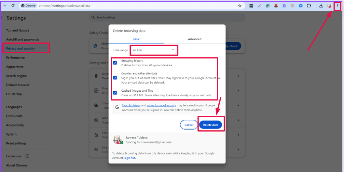Open Performance settings in sidebar
The height and width of the screenshot is (172, 344).
coord(15,58)
